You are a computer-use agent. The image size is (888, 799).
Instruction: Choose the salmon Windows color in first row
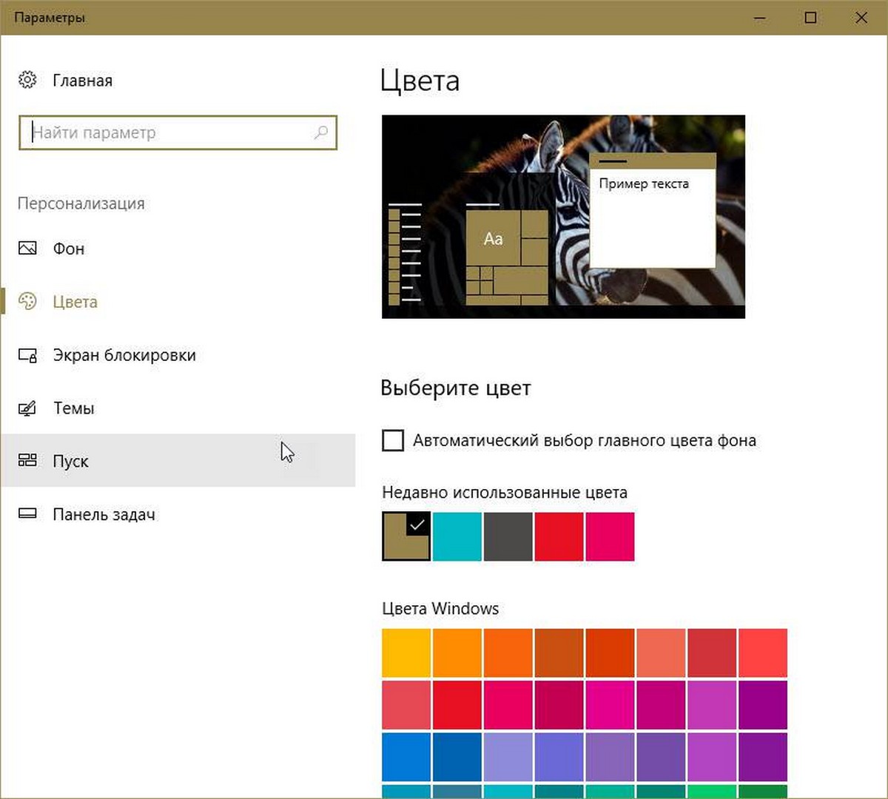661,653
